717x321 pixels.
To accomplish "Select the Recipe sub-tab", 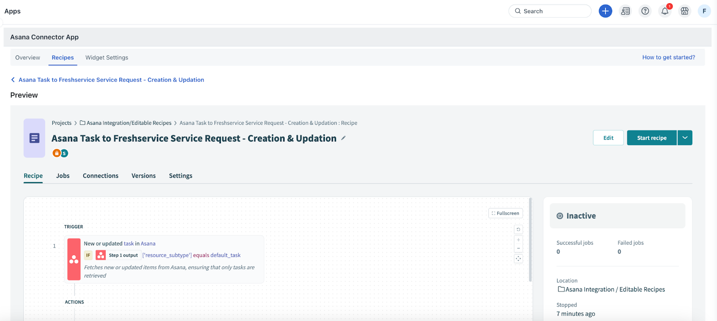I will point(33,176).
